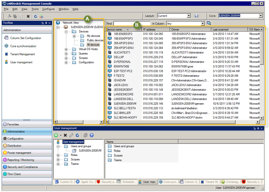Image resolution: width=269 pixels, height=192 pixels.
Task: Select the SLC-BMILLER device row
Action: pyautogui.click(x=183, y=113)
